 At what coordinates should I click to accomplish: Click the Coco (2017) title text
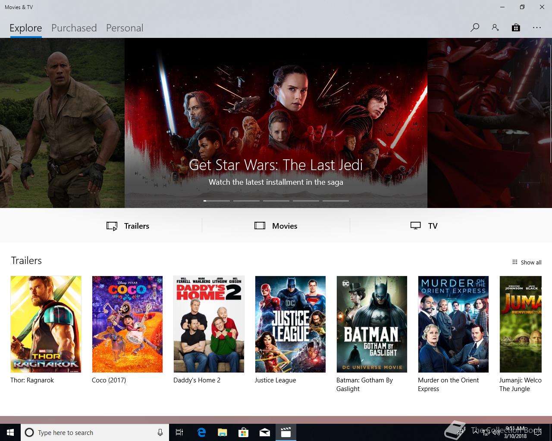coord(109,380)
